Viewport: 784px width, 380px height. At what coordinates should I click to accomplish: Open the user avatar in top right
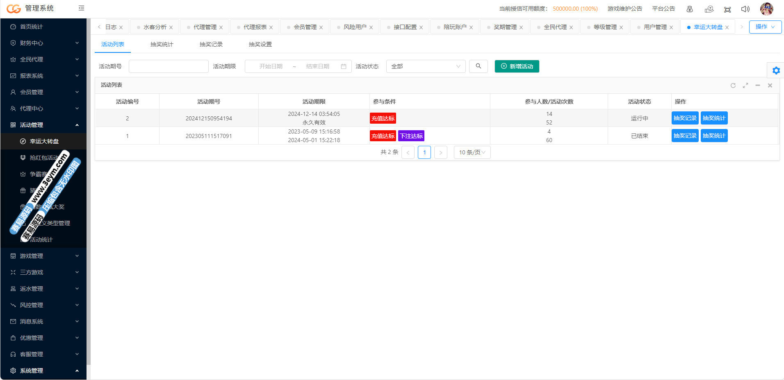[x=766, y=9]
